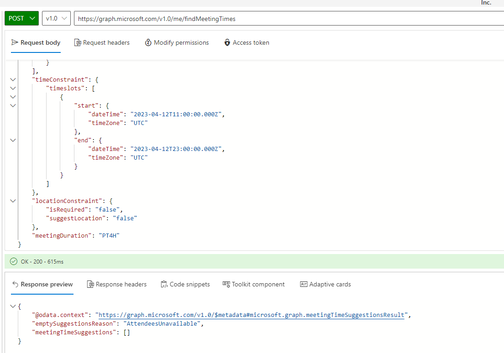
Task: Collapse the response JSON root object
Action: (13, 306)
